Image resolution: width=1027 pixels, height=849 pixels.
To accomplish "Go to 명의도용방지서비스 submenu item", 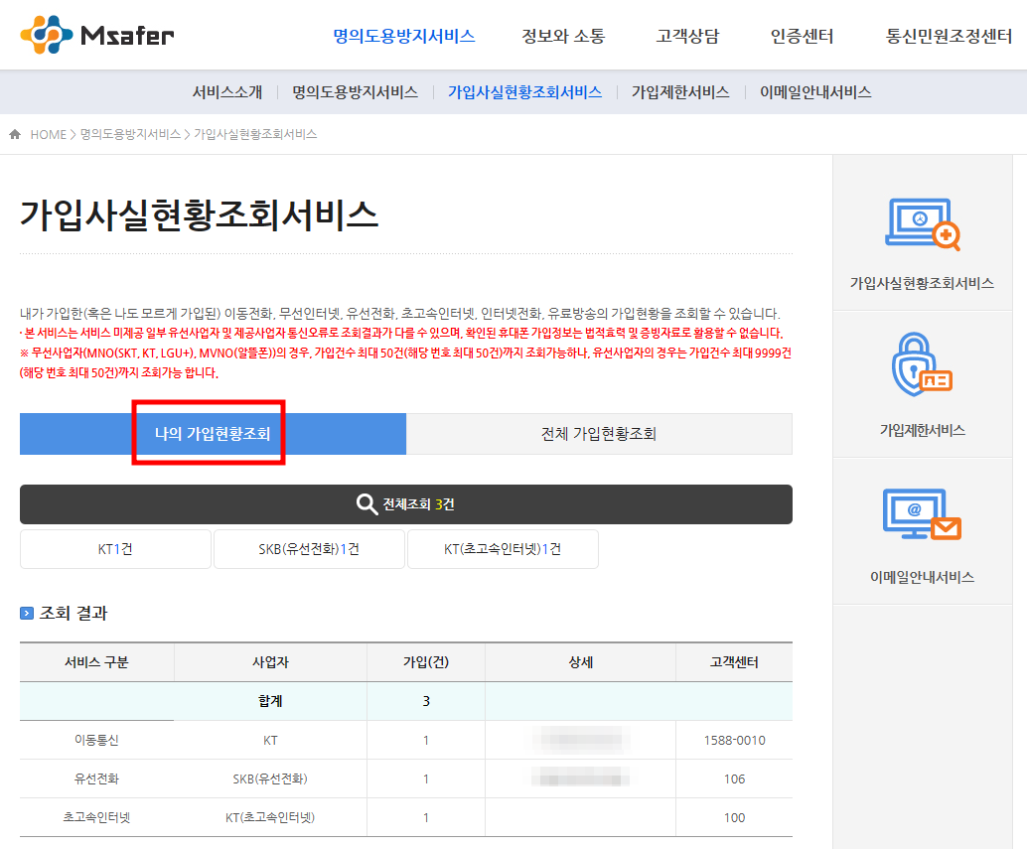I will pyautogui.click(x=355, y=92).
